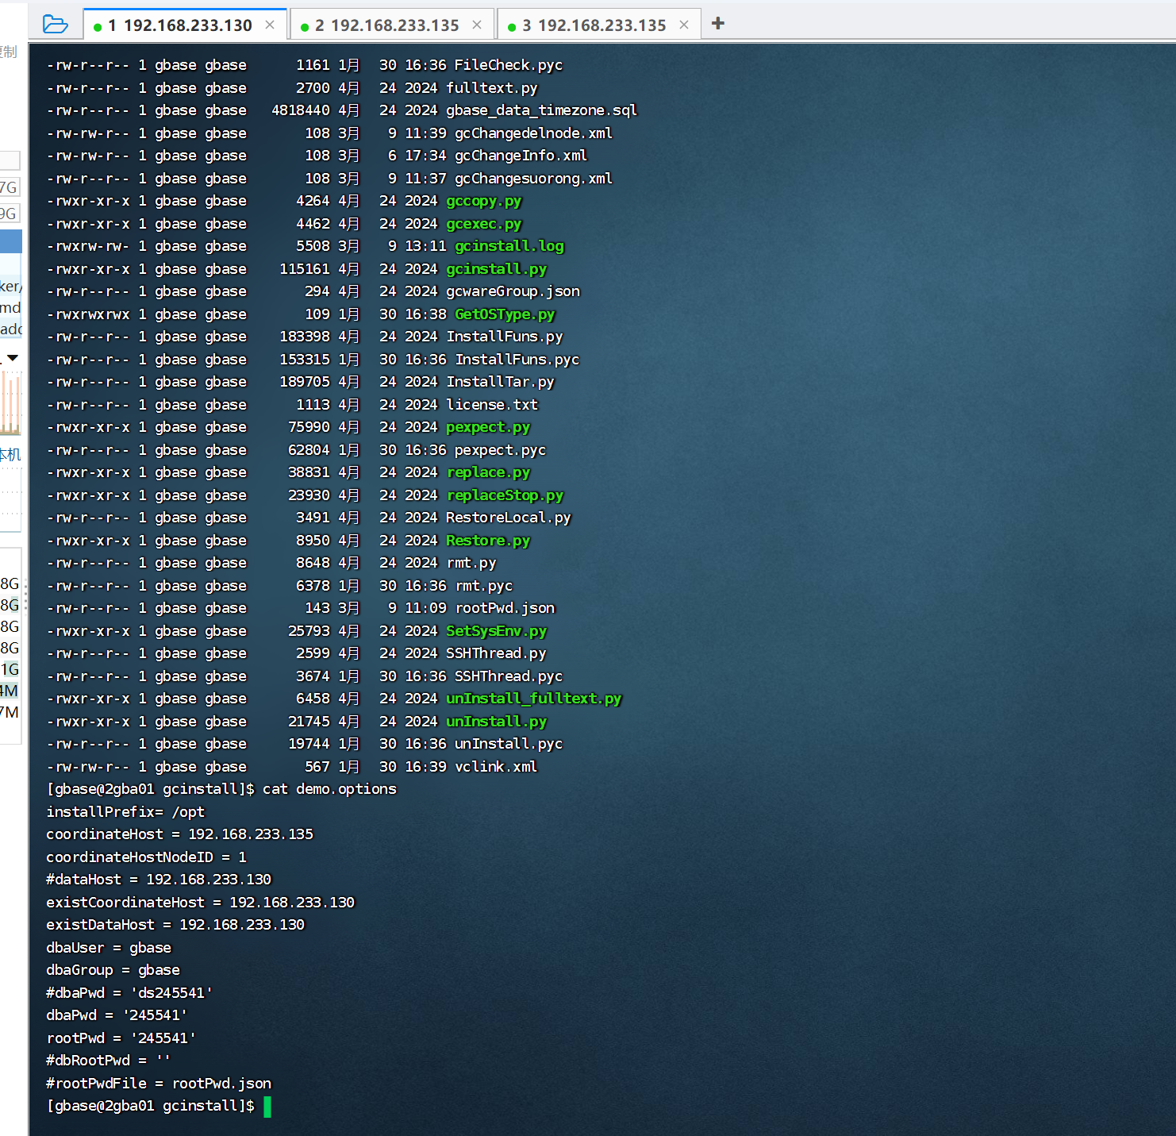Viewport: 1176px width, 1136px height.
Task: Click the GetOSType.py filename
Action: [x=505, y=314]
